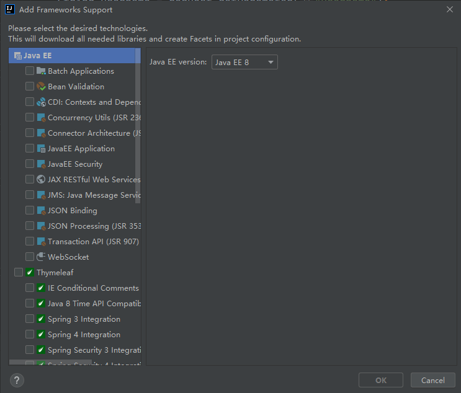The width and height of the screenshot is (461, 393).
Task: Click the Spring Security 3 leaf icon
Action: 41,350
